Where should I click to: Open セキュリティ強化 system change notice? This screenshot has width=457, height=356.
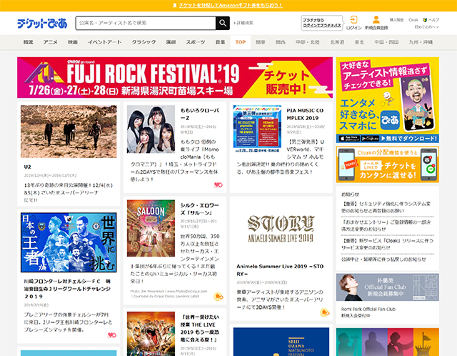click(x=386, y=207)
